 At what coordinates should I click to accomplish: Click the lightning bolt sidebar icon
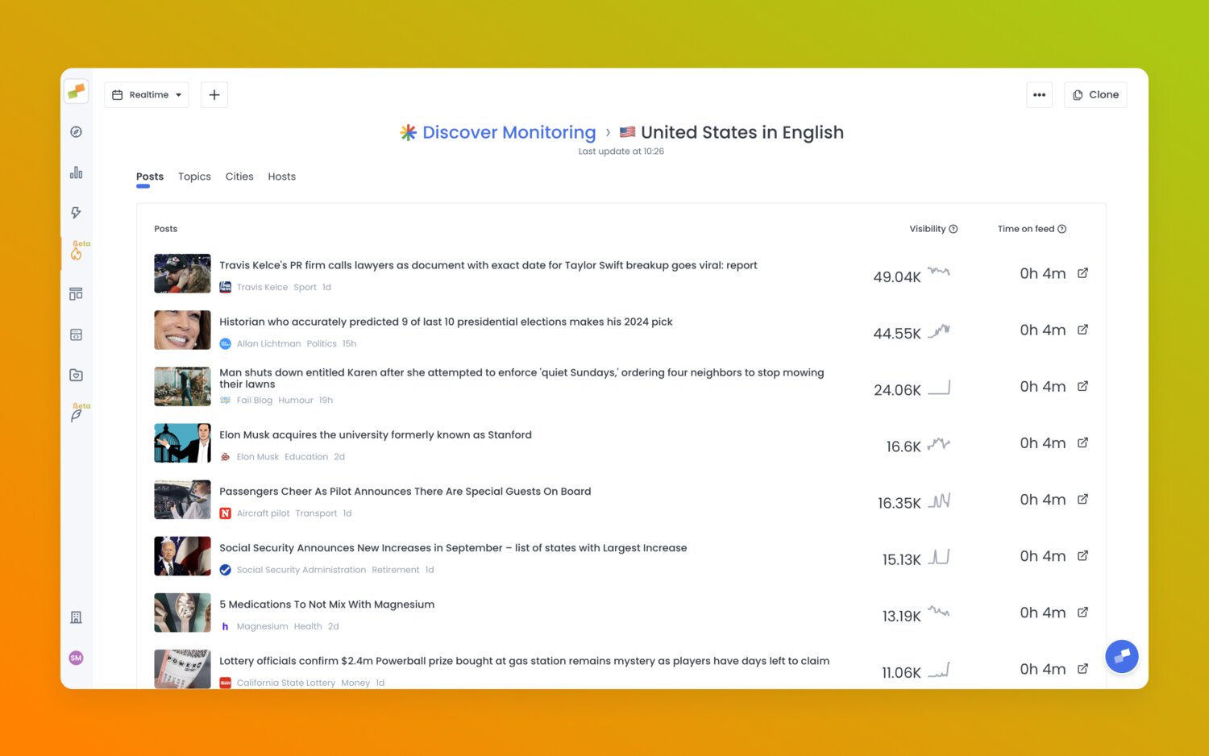[x=77, y=213]
